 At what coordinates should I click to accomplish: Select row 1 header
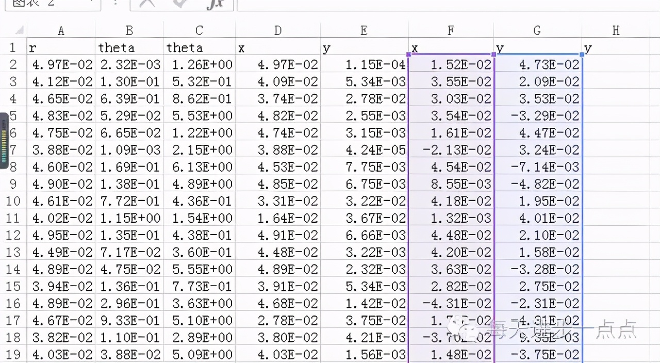point(13,47)
